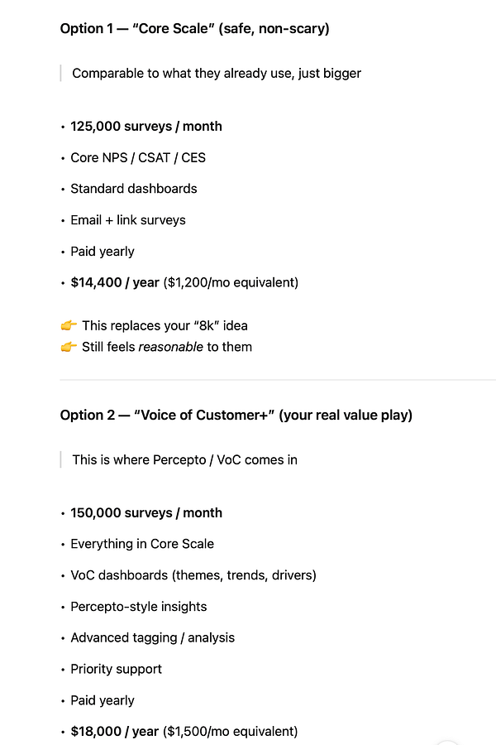The image size is (496, 745).
Task: Click the quote "This is where Percepto / VoC comes in"
Action: 184,459
